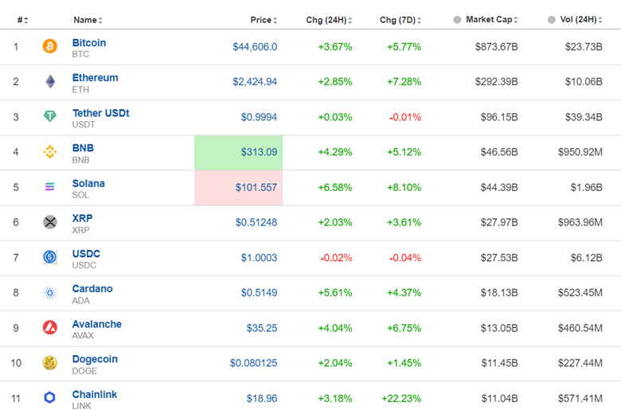Sort table by Price column

pyautogui.click(x=264, y=20)
